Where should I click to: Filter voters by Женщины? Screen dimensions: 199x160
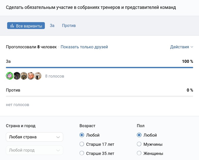139,153
